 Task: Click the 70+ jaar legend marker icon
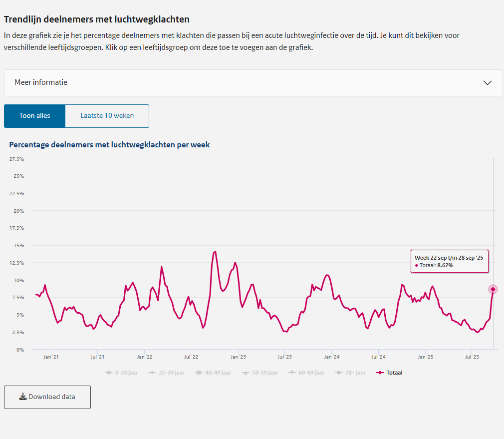click(339, 373)
